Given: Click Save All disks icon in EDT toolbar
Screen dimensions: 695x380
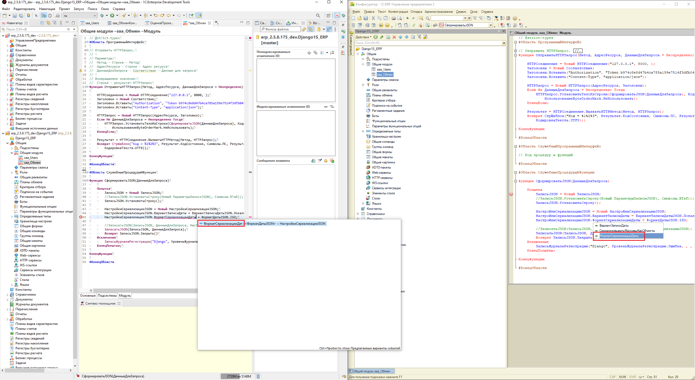Looking at the screenshot, I should 21,15.
